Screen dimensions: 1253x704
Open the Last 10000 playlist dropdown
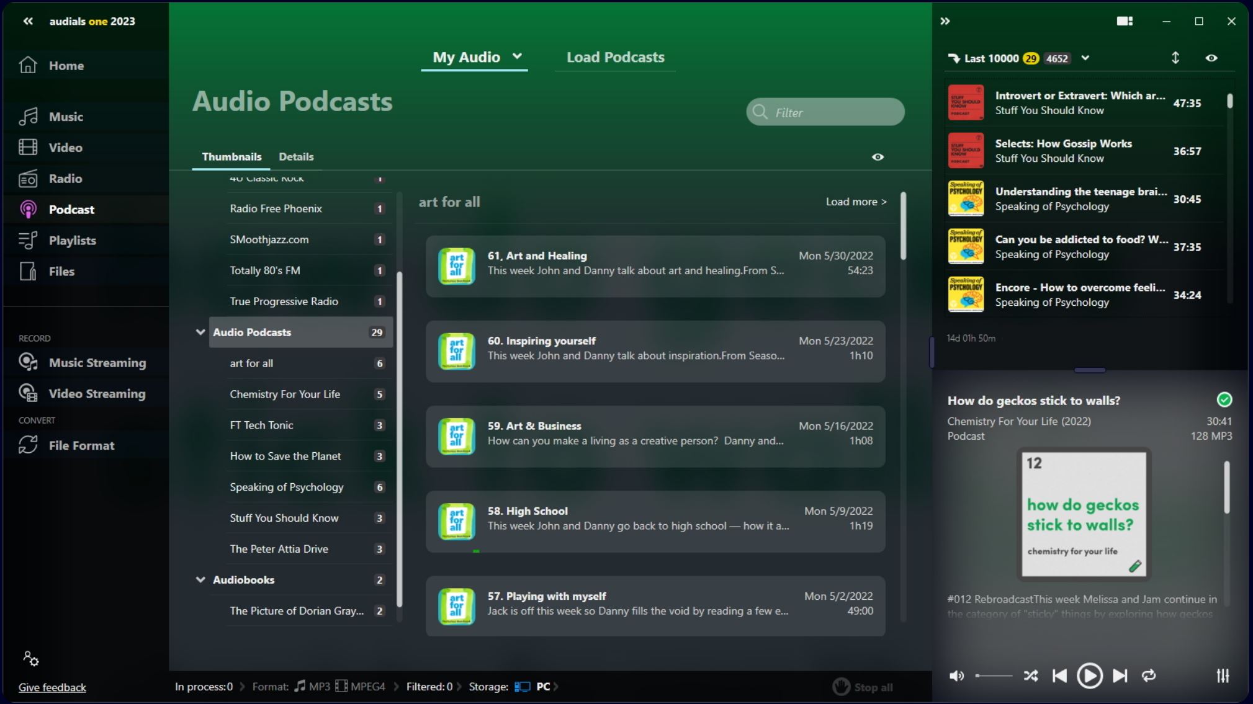(x=1085, y=58)
